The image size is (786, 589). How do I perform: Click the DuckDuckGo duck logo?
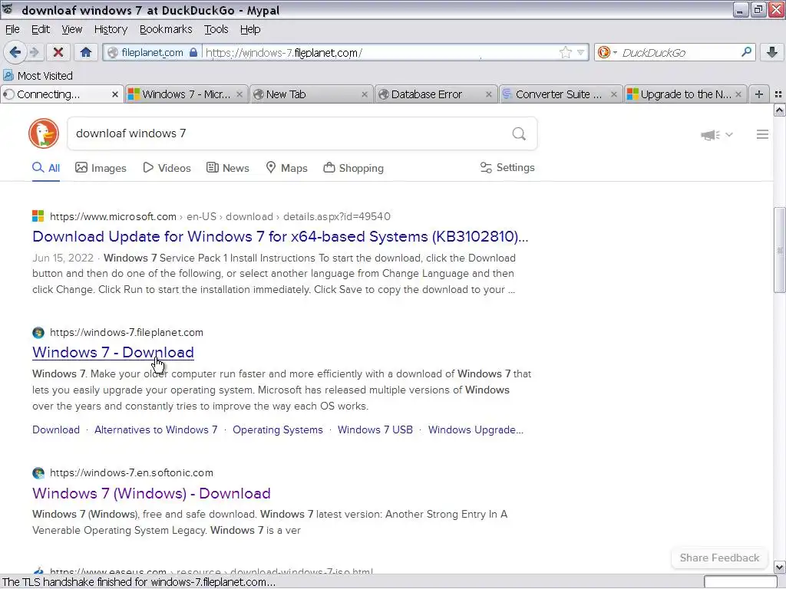[44, 133]
